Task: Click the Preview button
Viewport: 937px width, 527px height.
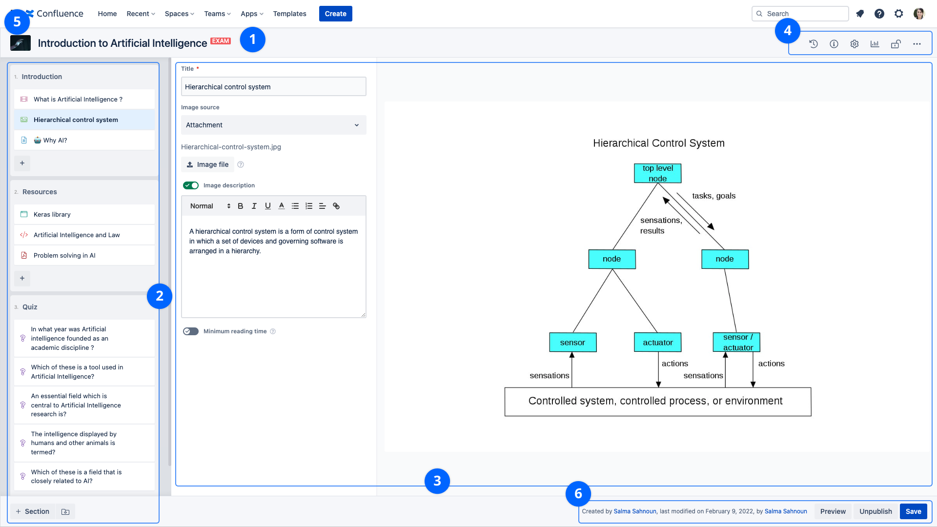Action: coord(833,511)
